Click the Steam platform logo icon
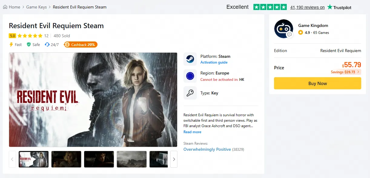The height and width of the screenshot is (178, 370). 190,59
